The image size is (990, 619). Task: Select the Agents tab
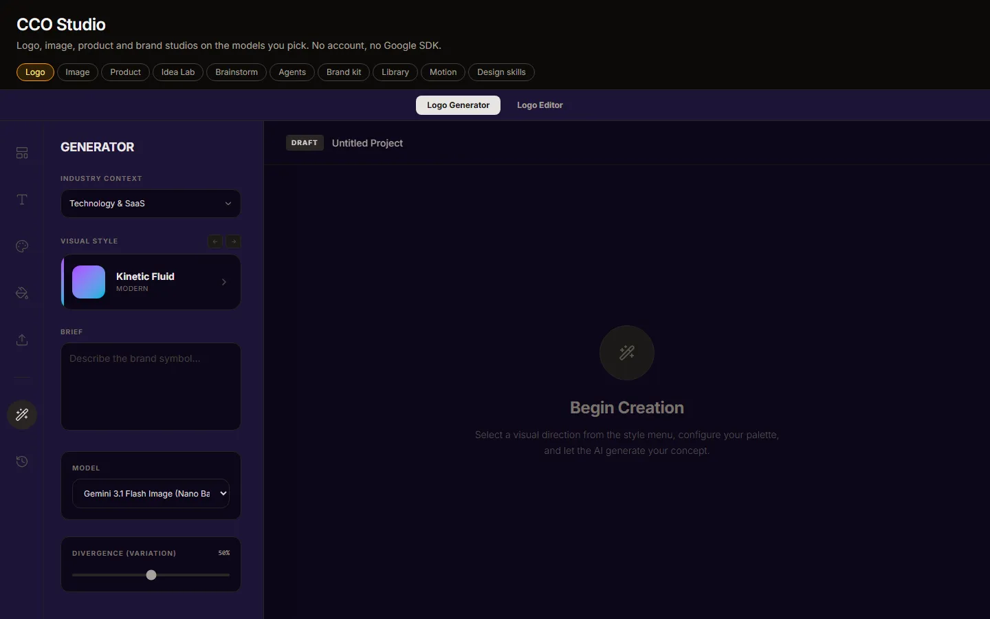coord(292,72)
